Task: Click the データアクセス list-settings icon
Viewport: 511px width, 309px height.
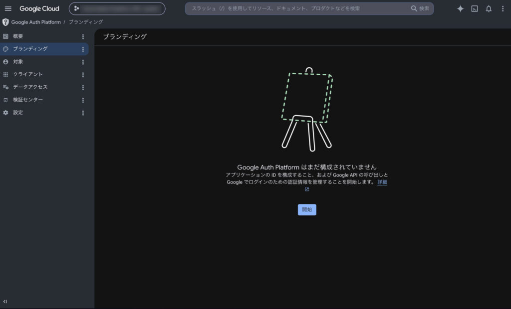Action: (x=5, y=87)
